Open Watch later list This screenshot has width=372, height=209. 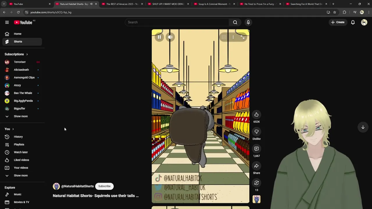pos(22,152)
